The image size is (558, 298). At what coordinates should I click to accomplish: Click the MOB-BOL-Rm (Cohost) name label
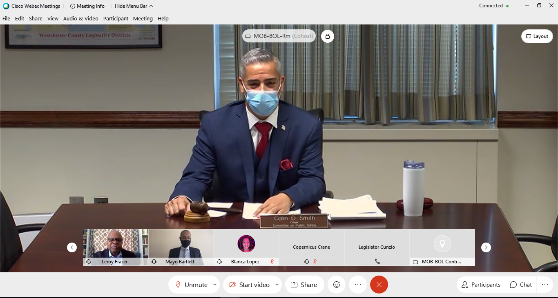279,36
